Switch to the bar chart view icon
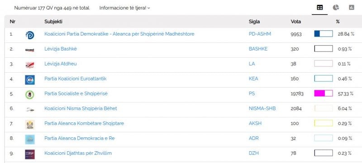 (352, 8)
